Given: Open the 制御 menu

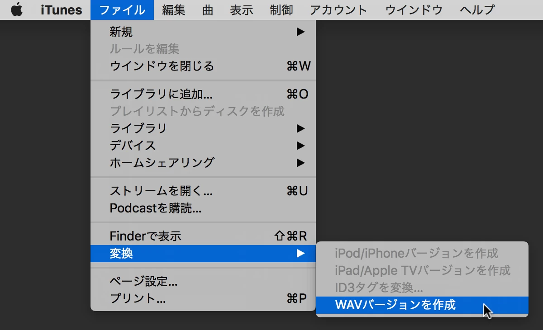Looking at the screenshot, I should [x=281, y=10].
